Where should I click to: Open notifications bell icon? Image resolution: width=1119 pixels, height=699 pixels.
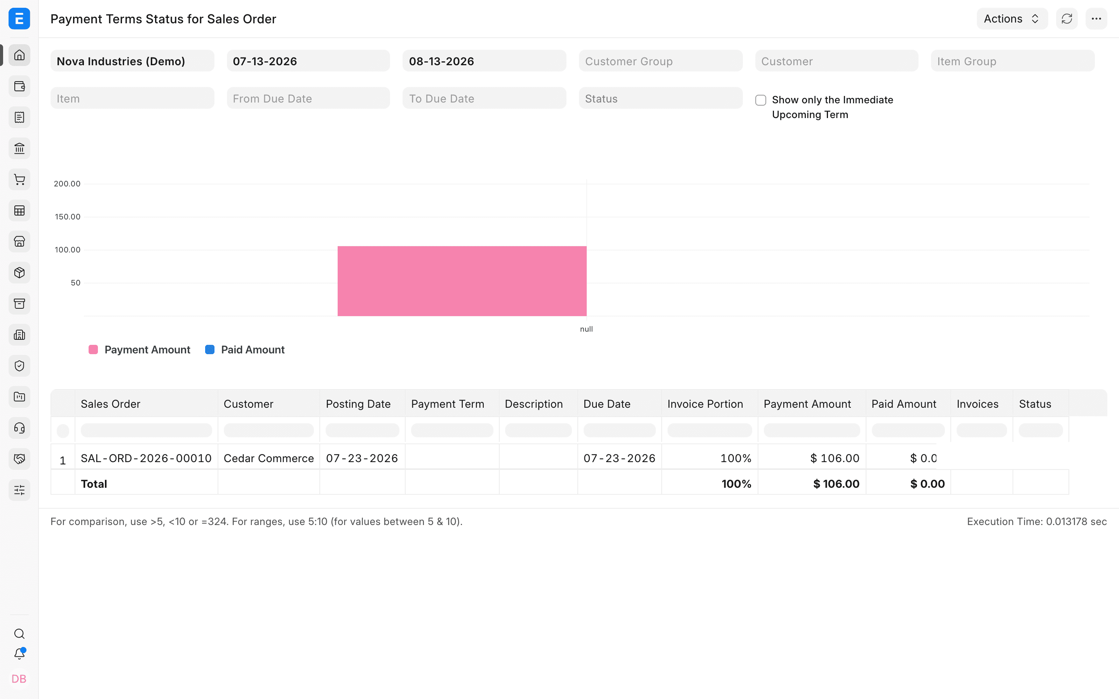[x=19, y=654]
